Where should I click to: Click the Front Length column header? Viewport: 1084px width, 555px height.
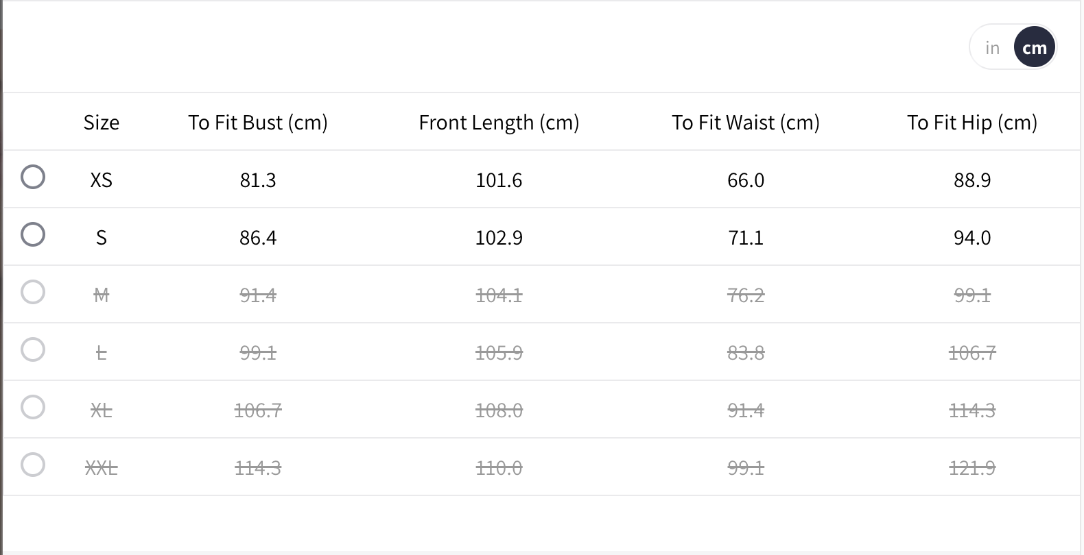coord(499,123)
